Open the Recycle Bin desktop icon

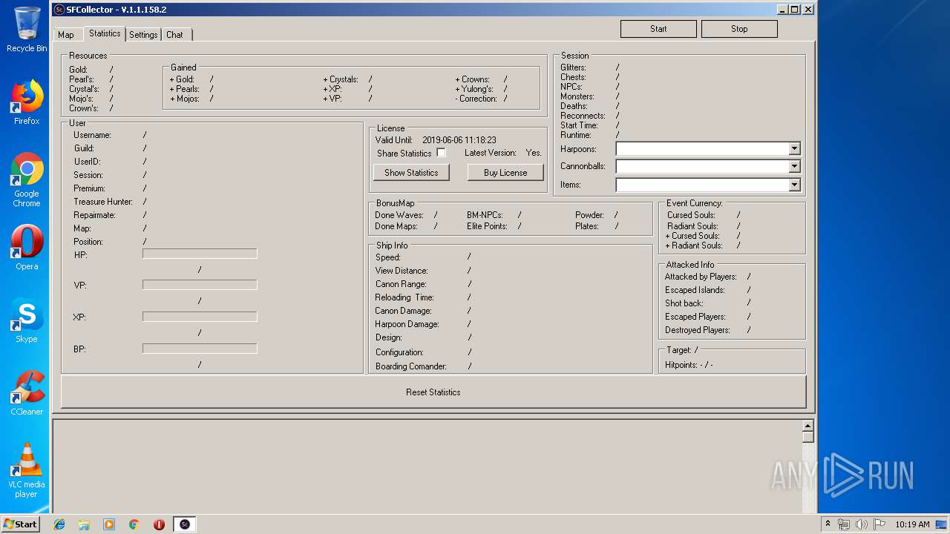point(27,30)
